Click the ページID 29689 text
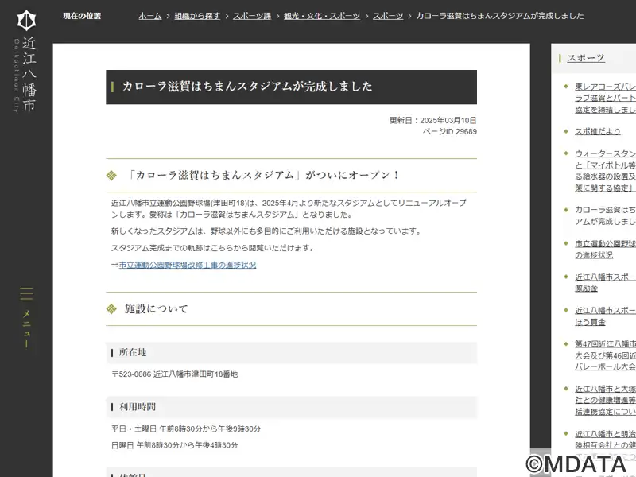The width and height of the screenshot is (636, 477). (x=449, y=131)
